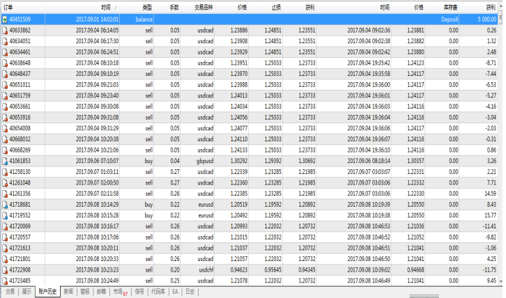
Task: Sort by the 订单 column header
Action: coord(8,7)
